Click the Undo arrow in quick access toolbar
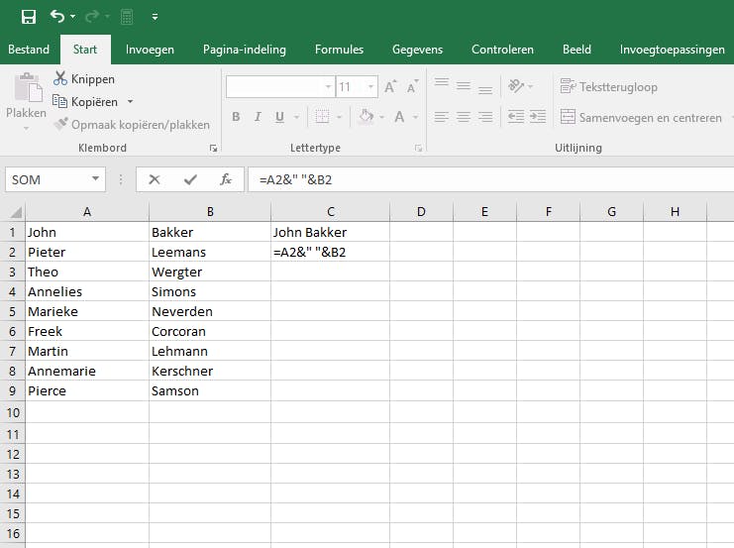This screenshot has height=548, width=734. (x=57, y=17)
